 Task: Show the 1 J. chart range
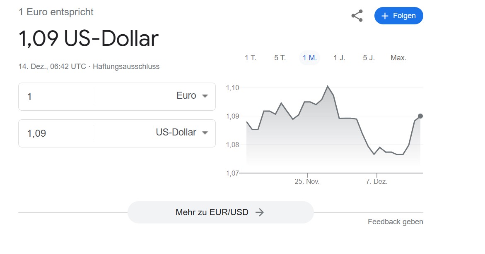tap(339, 58)
